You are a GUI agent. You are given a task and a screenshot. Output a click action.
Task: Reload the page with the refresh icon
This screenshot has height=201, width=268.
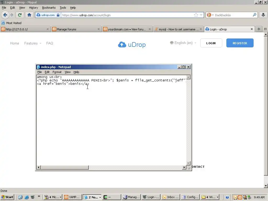(20, 15)
